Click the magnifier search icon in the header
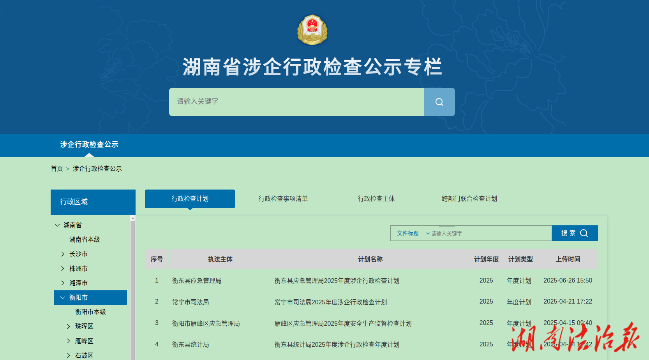 [x=439, y=102]
